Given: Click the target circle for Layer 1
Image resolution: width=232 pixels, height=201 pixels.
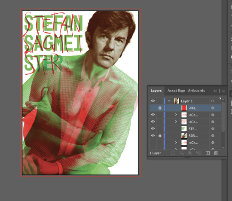Looking at the screenshot, I should pyautogui.click(x=213, y=101).
